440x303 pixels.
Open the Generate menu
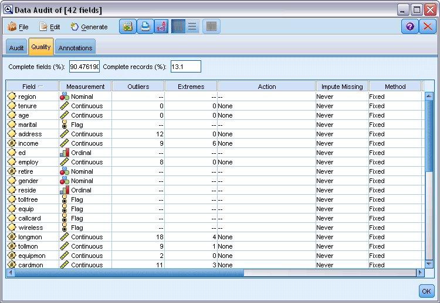89,27
